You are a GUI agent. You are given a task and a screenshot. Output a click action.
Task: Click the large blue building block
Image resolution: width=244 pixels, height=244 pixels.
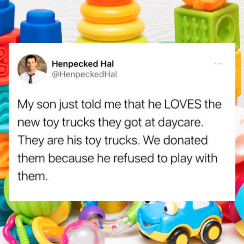point(41,26)
